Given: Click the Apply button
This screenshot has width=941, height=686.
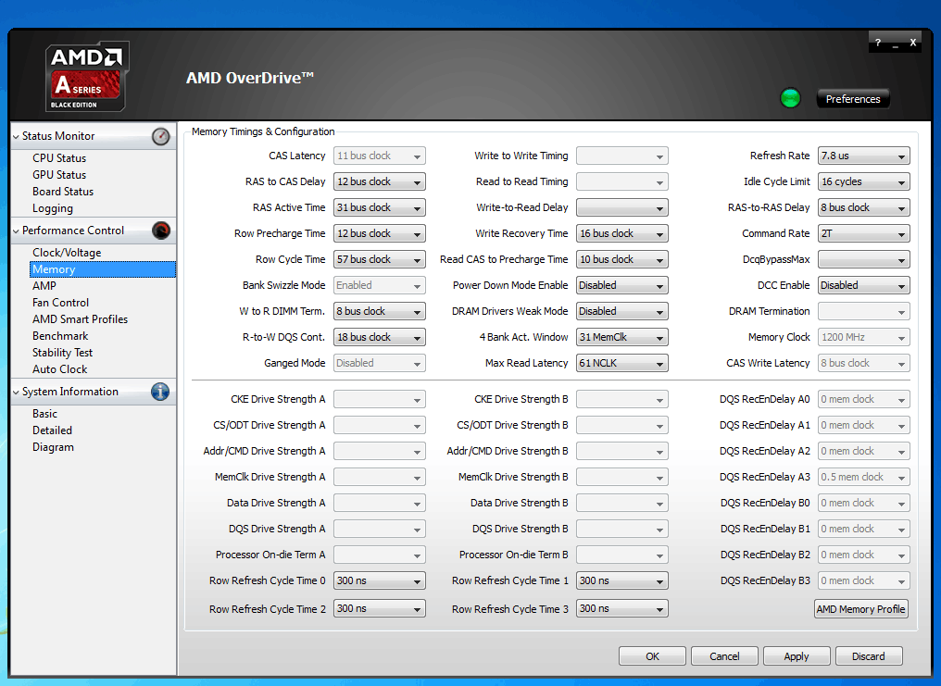Looking at the screenshot, I should tap(797, 656).
